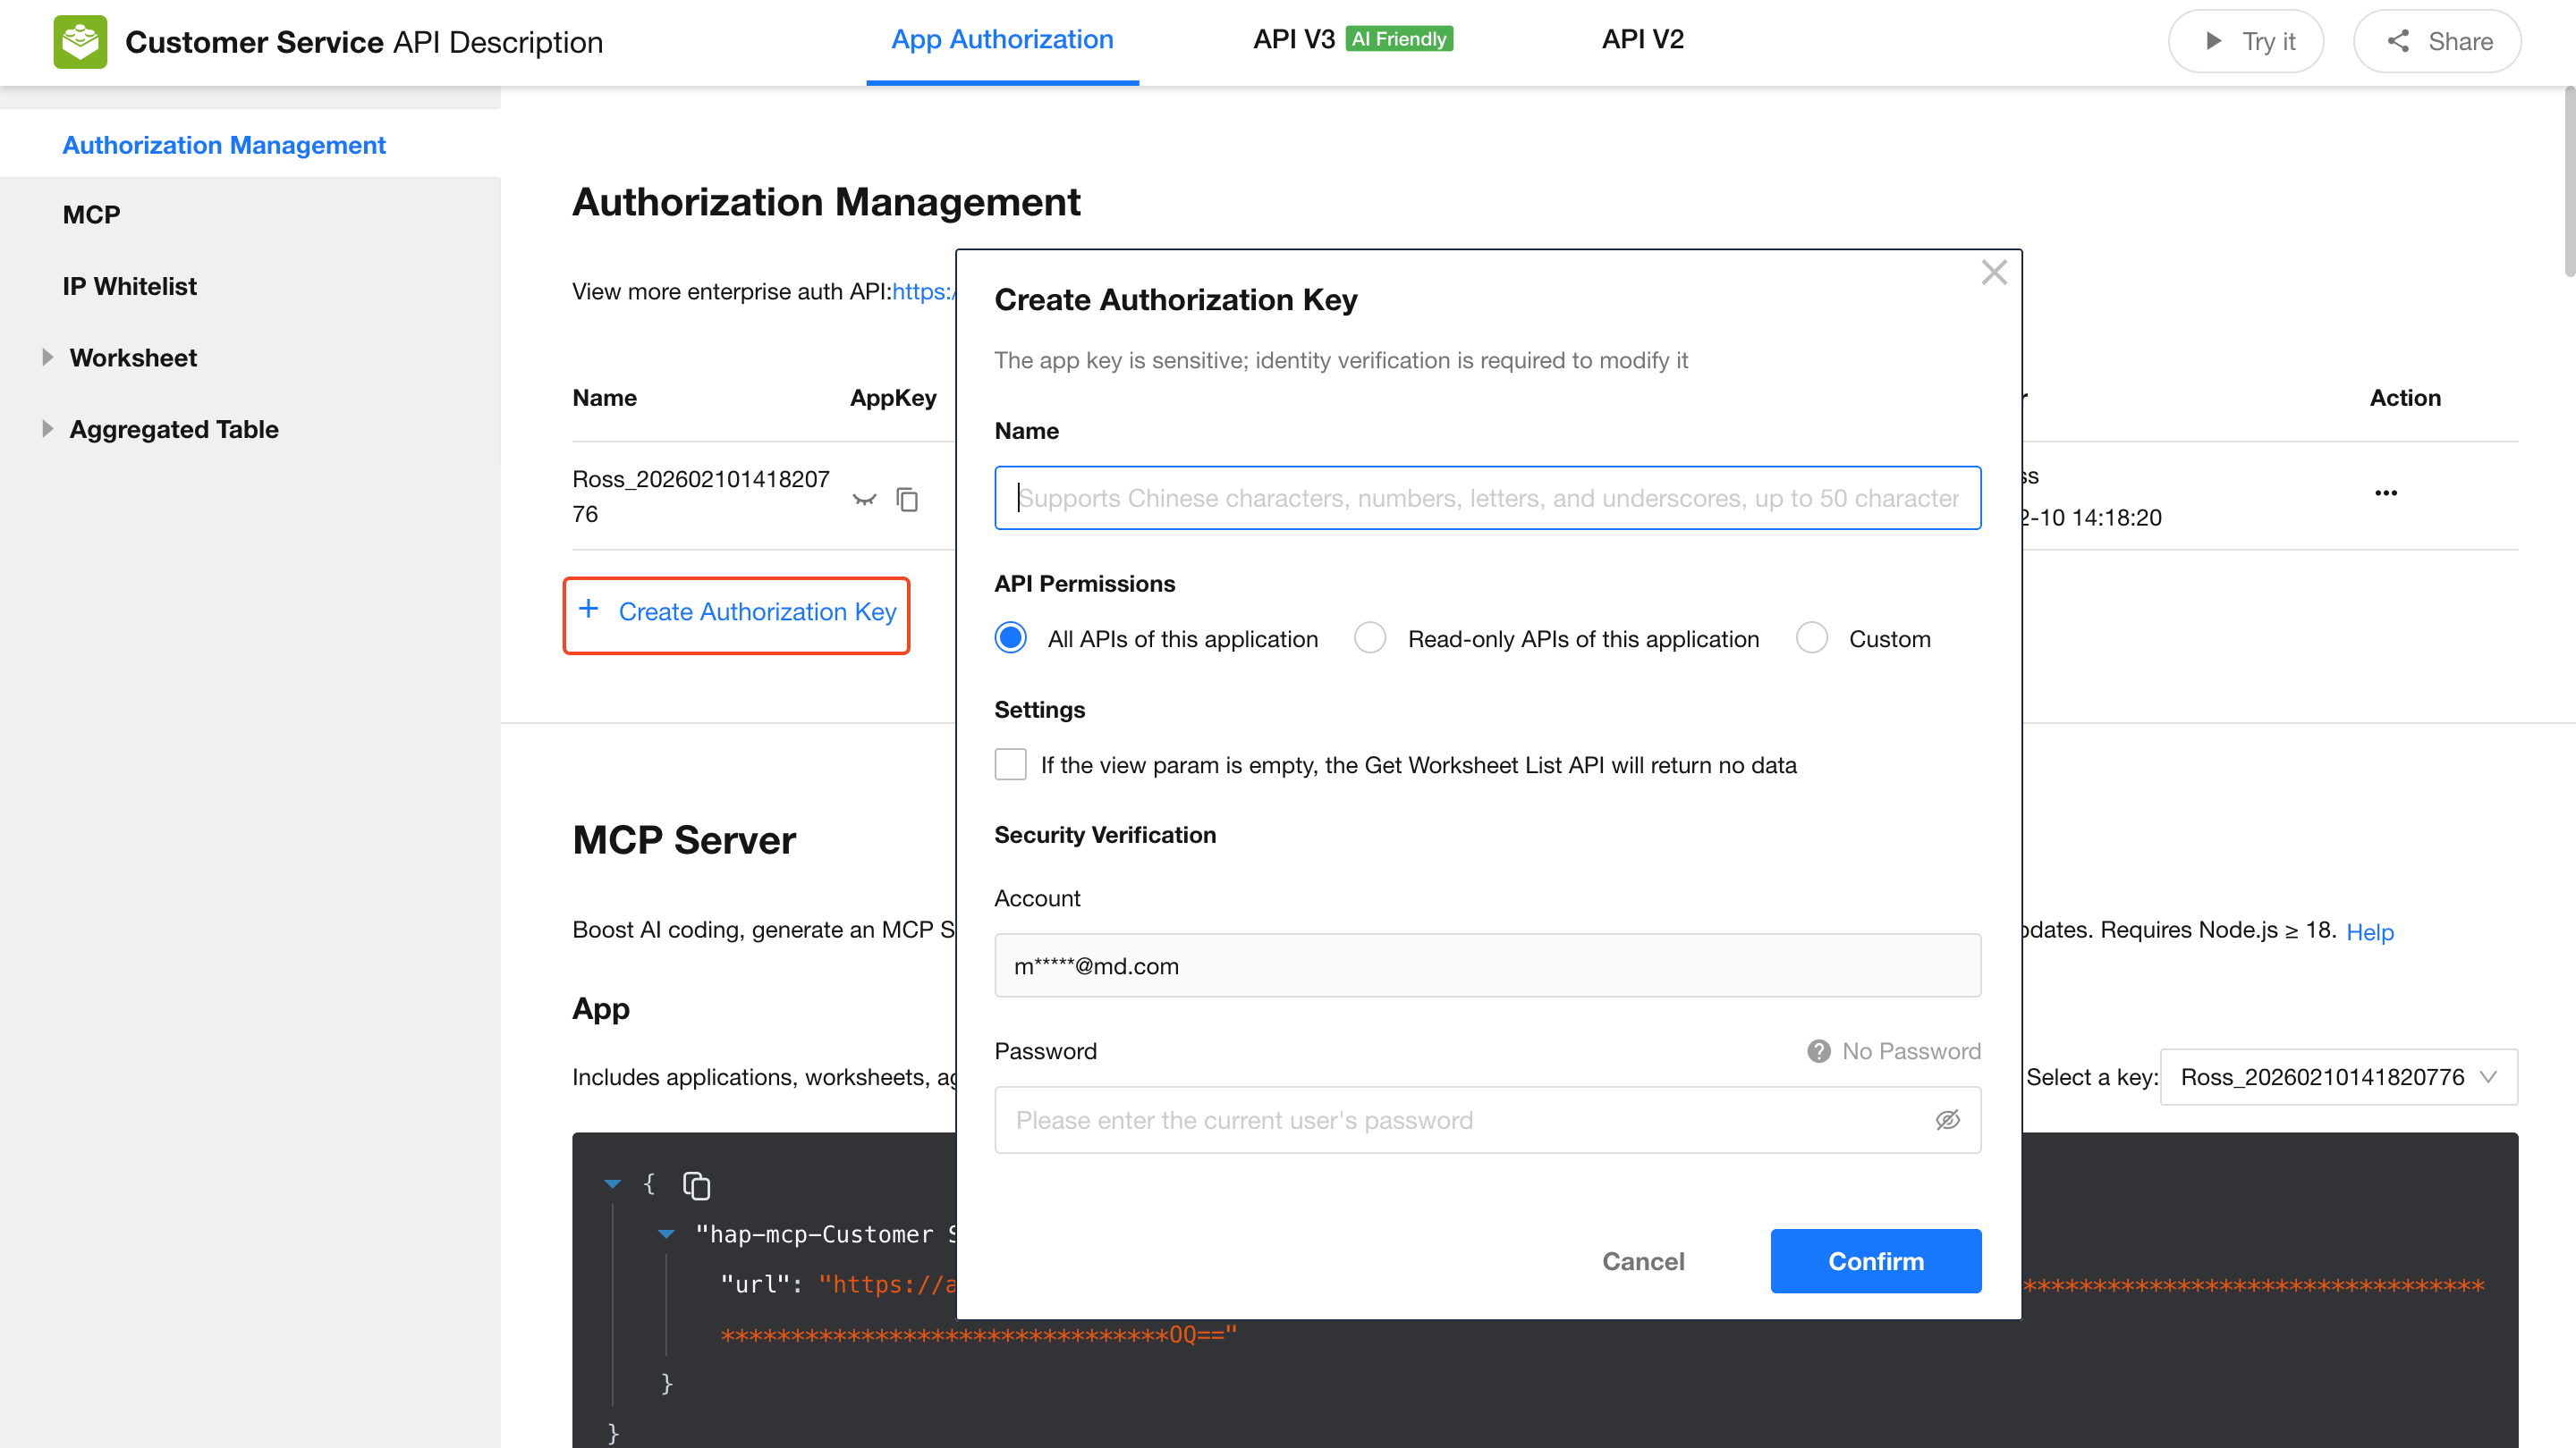Viewport: 2576px width, 1448px height.
Task: Open the enterprise auth API link
Action: point(922,291)
